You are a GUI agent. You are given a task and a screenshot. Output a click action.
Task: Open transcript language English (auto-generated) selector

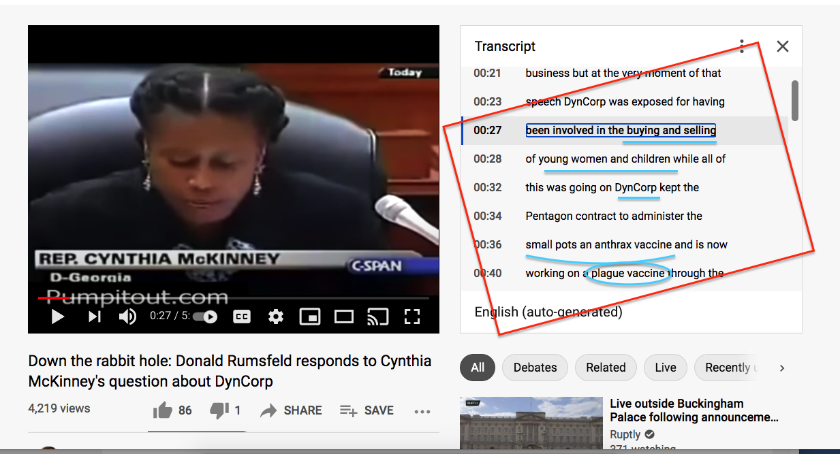pyautogui.click(x=548, y=312)
